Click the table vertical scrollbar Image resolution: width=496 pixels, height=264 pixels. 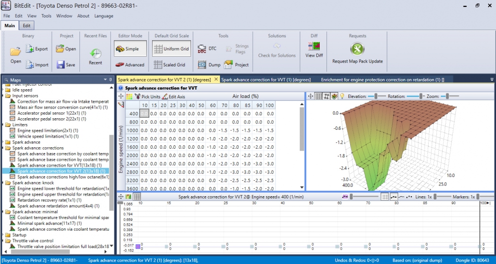pyautogui.click(x=302, y=129)
